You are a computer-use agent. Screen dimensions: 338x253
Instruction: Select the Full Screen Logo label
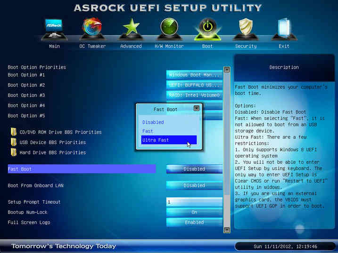tap(29, 222)
